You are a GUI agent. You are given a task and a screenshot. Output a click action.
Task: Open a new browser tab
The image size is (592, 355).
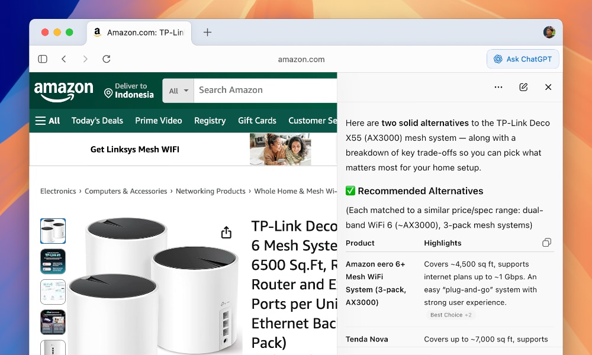(207, 33)
